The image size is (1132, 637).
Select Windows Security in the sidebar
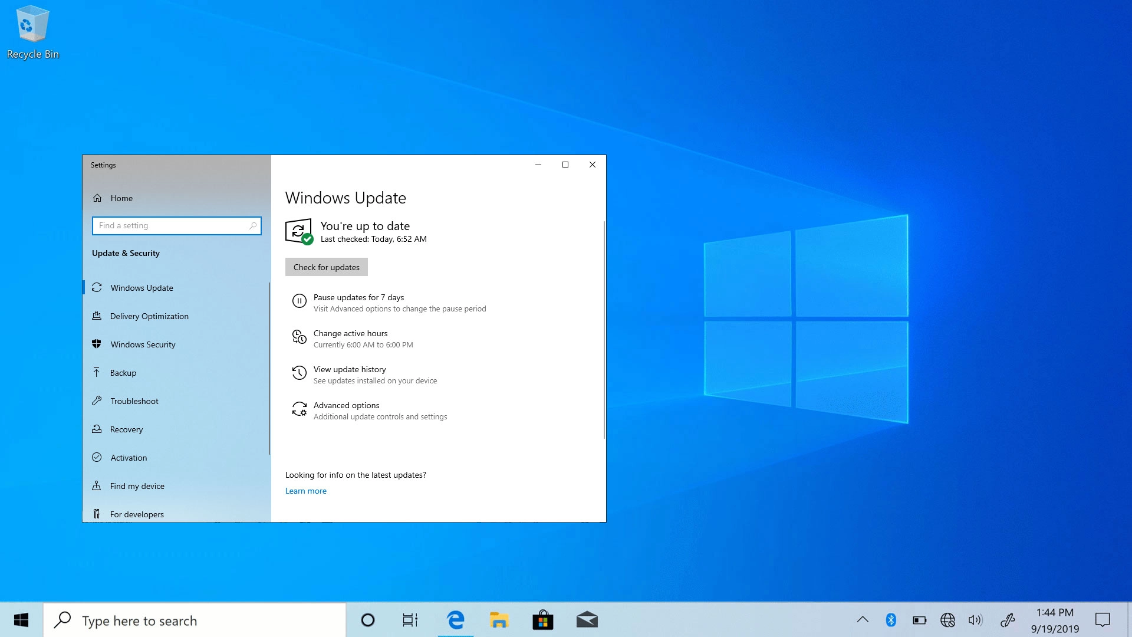(143, 344)
